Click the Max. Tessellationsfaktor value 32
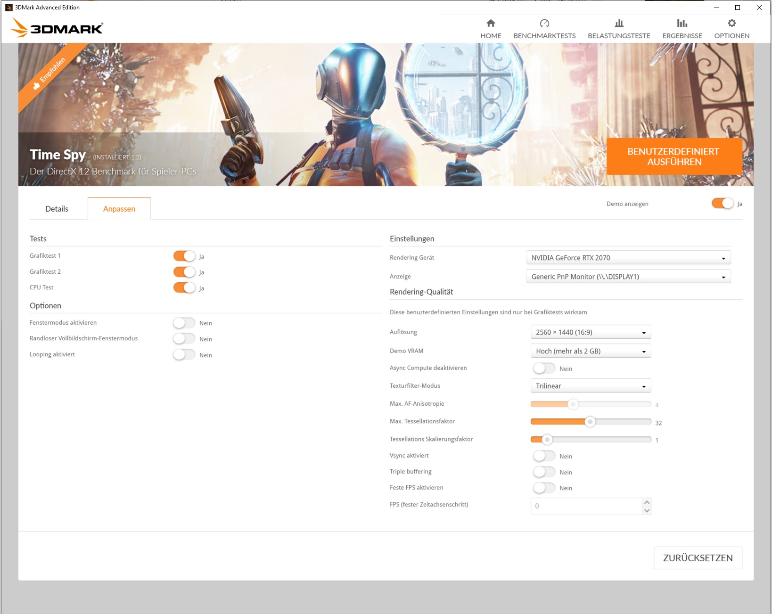Image resolution: width=772 pixels, height=614 pixels. [658, 423]
